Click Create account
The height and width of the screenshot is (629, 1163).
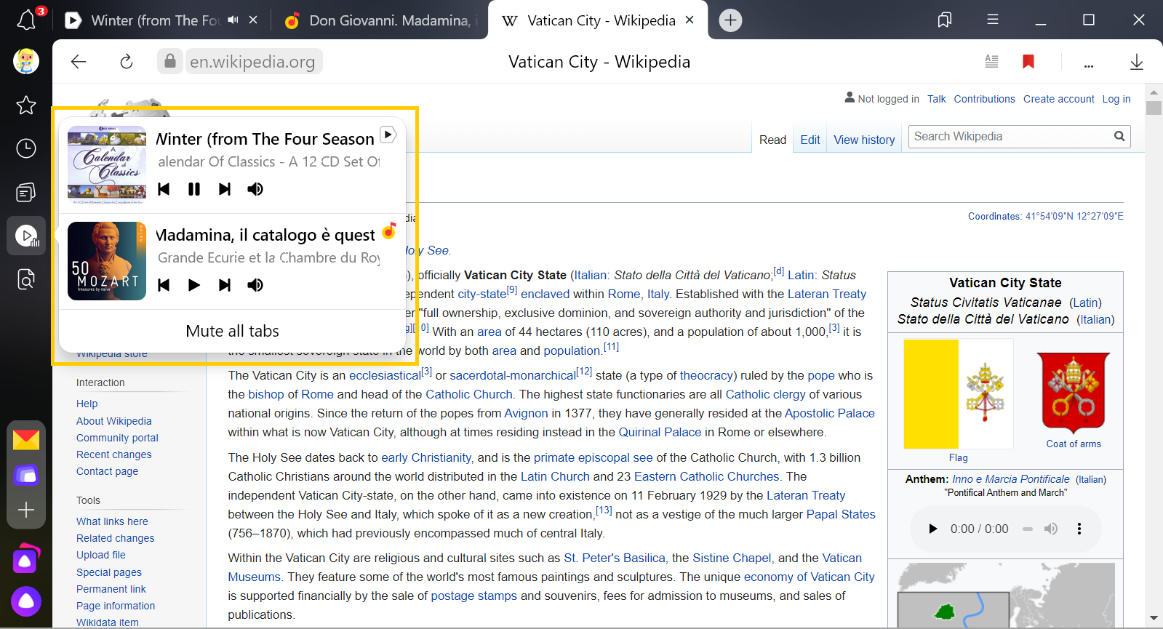[1058, 99]
